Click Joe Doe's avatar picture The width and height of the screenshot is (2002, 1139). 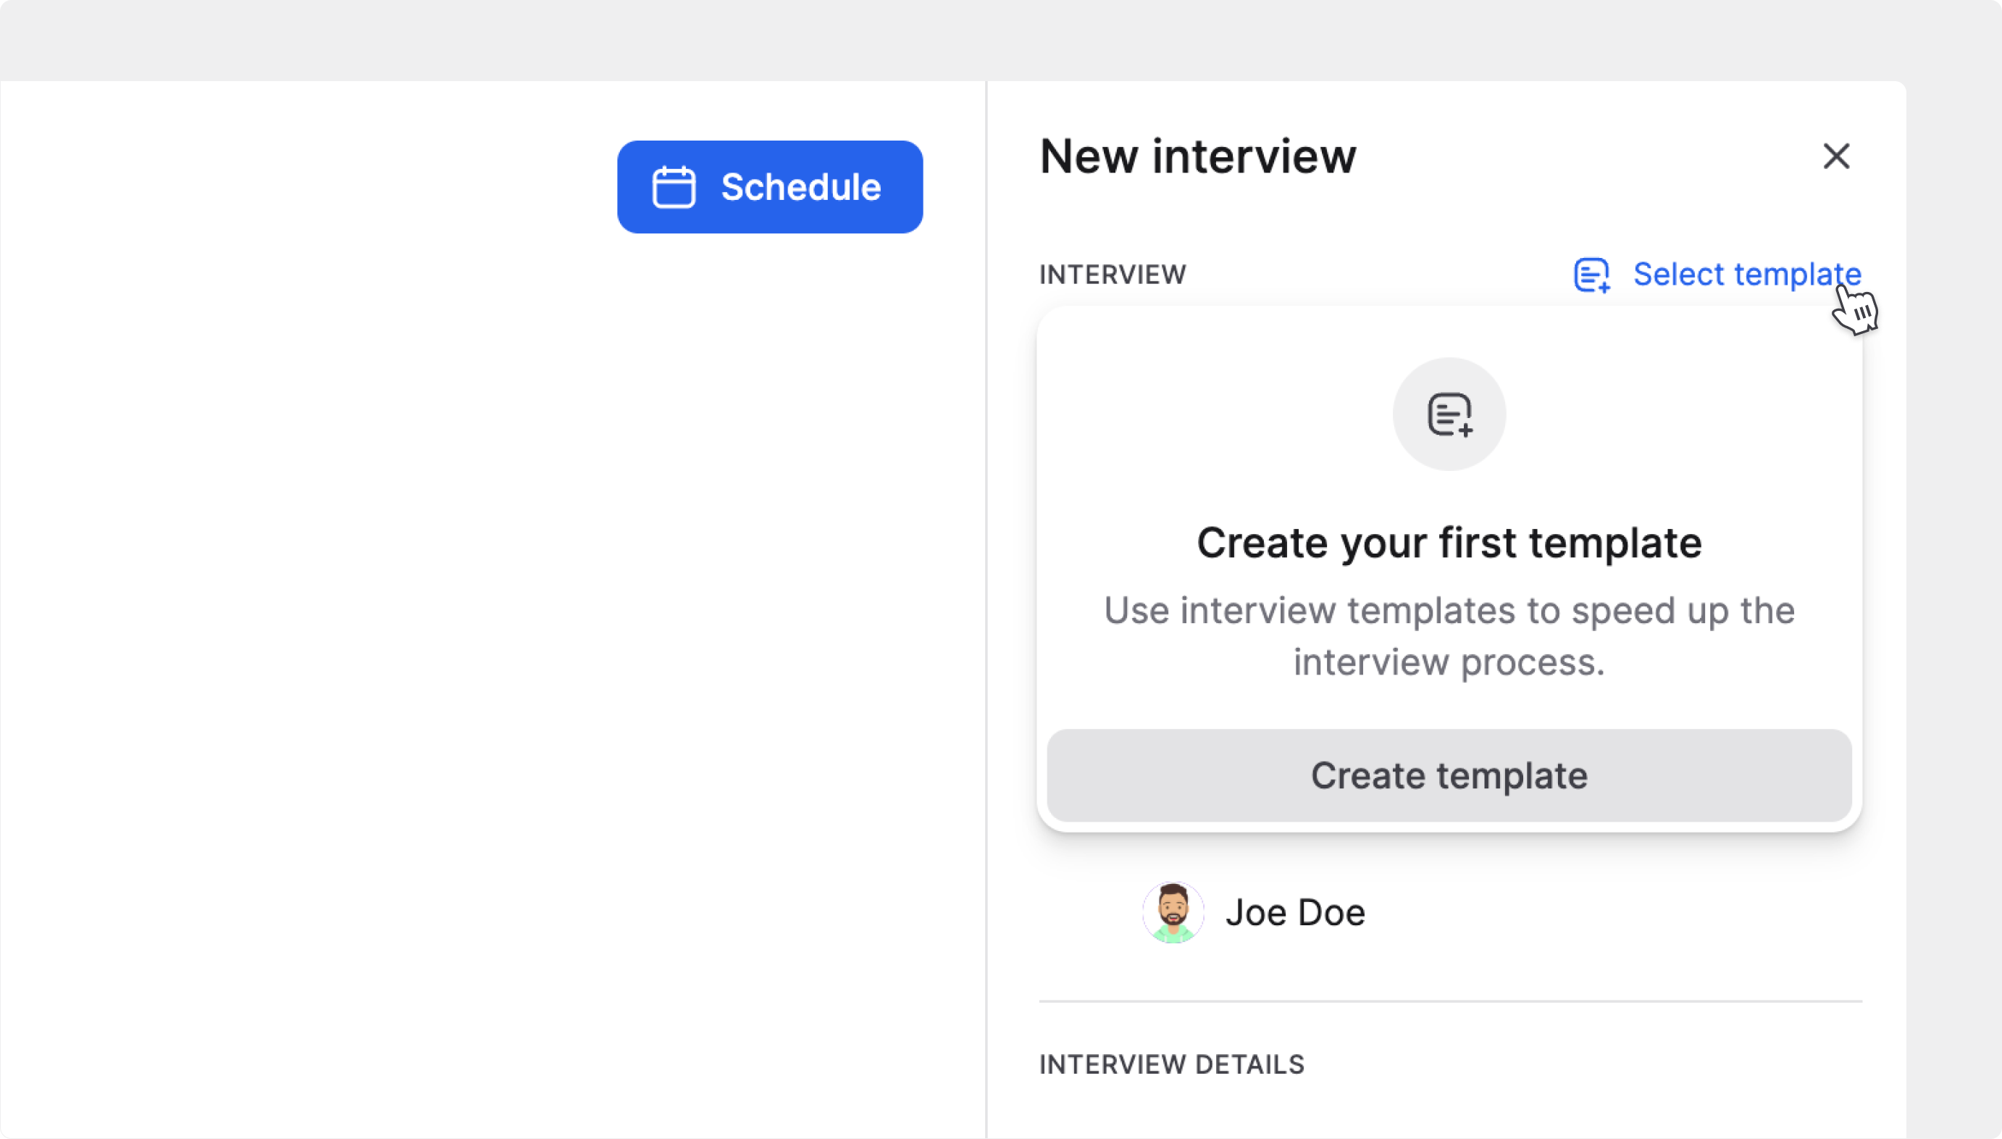[x=1172, y=912]
